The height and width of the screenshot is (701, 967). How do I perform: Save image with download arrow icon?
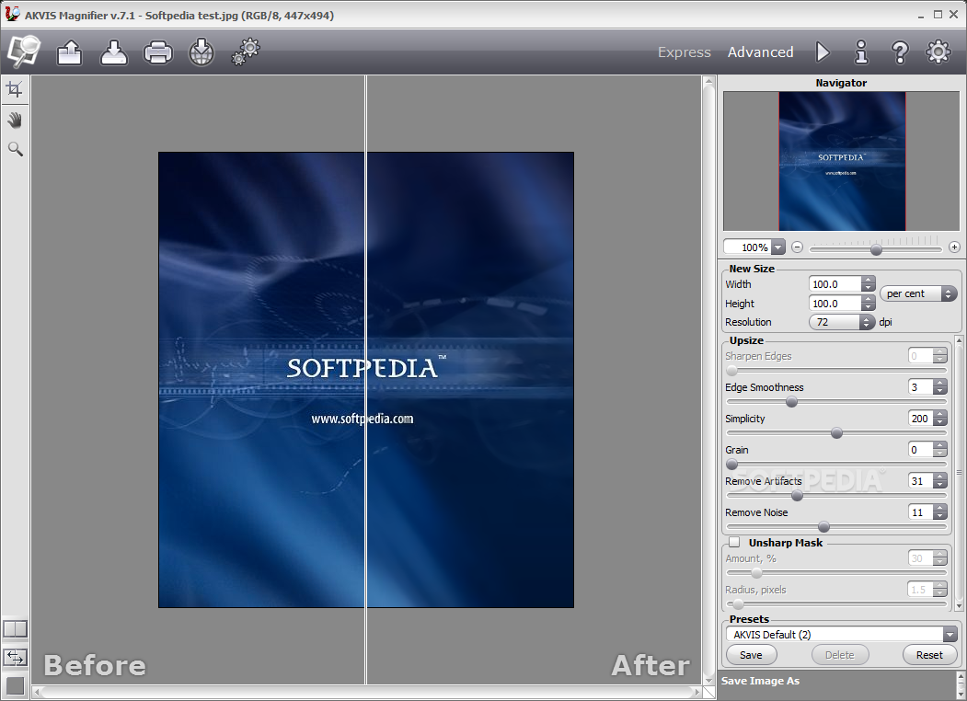click(113, 52)
